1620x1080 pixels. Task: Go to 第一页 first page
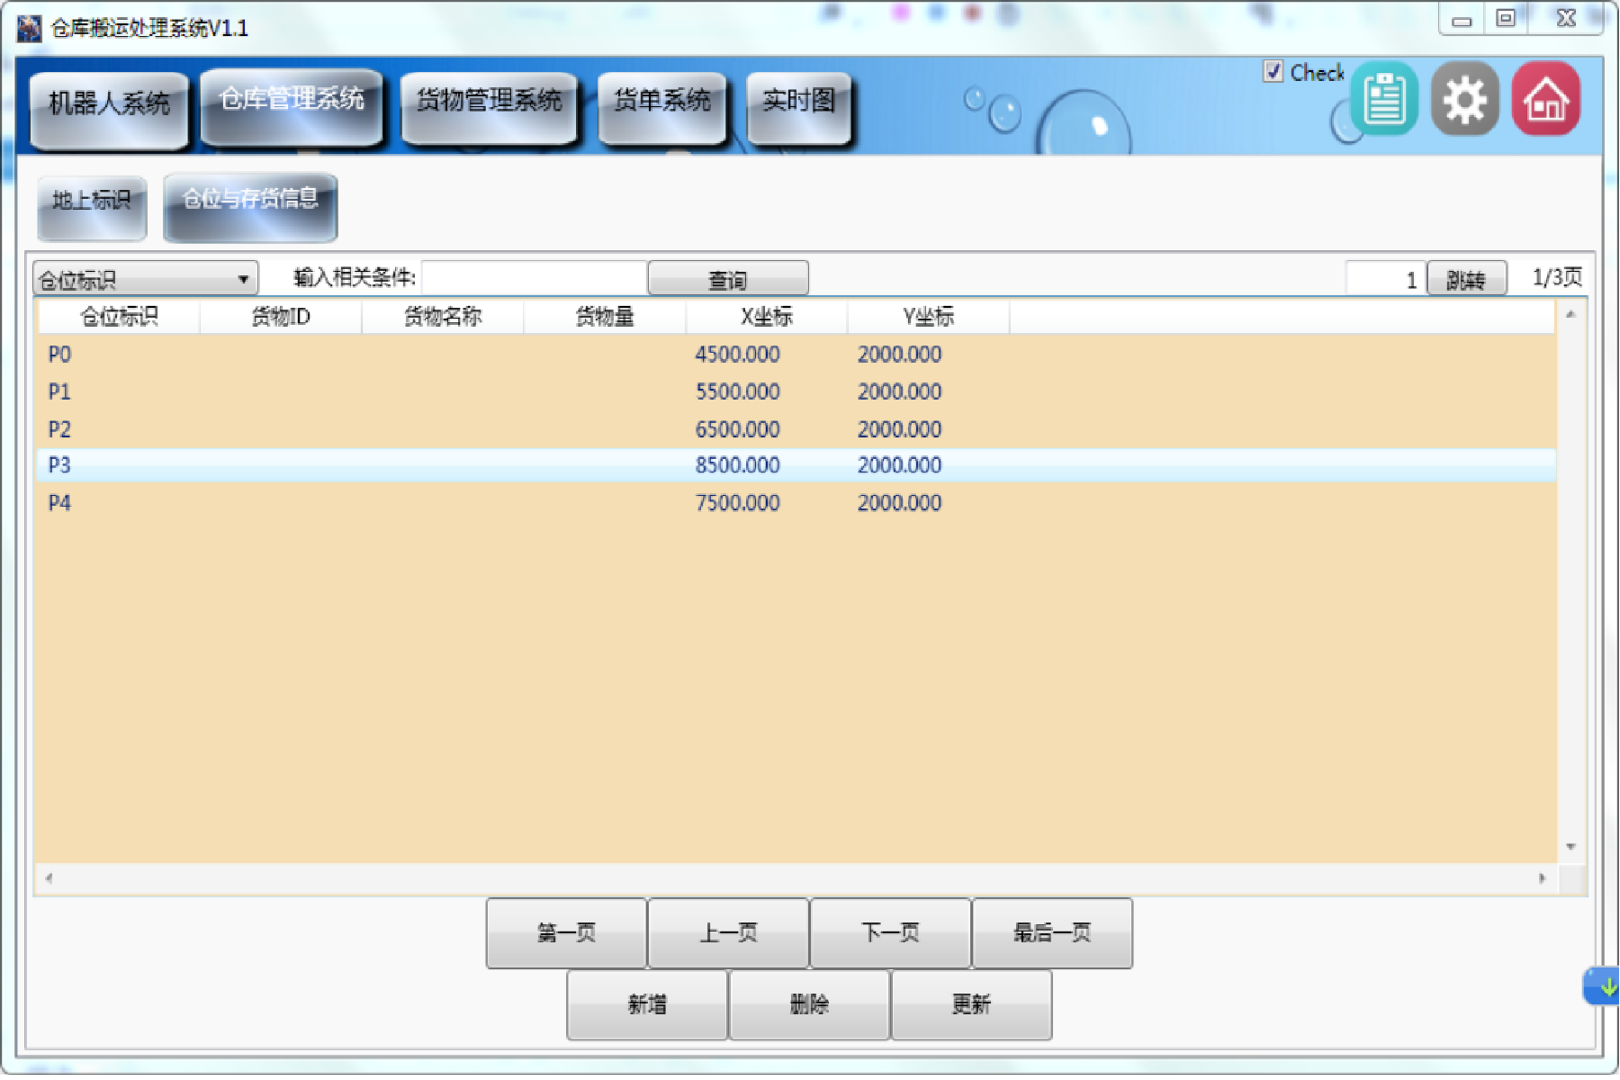(x=566, y=933)
